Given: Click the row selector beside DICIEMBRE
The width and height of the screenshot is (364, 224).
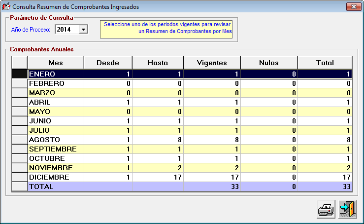Looking at the screenshot, I should pos(20,177).
